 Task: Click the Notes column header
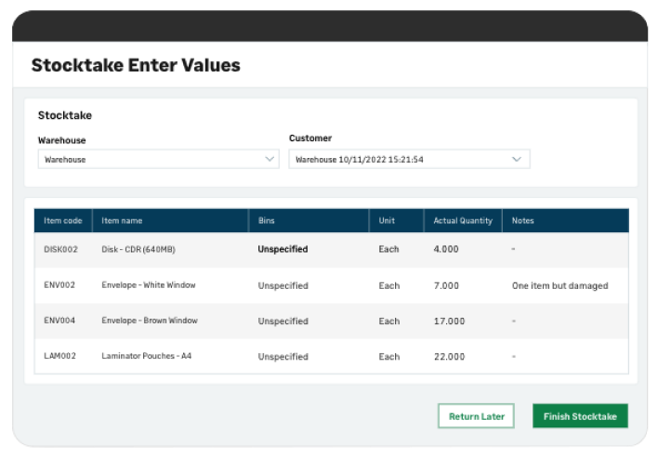coord(522,221)
